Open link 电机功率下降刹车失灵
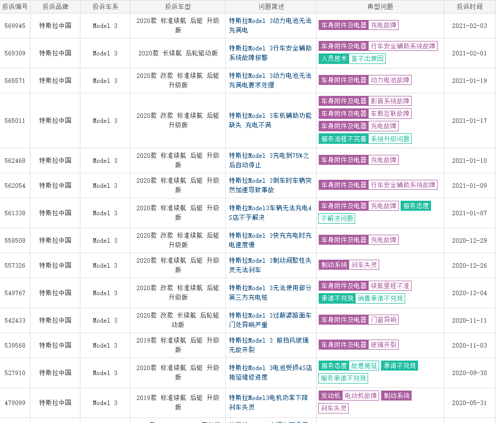Viewport: 496px width, 423px height. pyautogui.click(x=268, y=403)
